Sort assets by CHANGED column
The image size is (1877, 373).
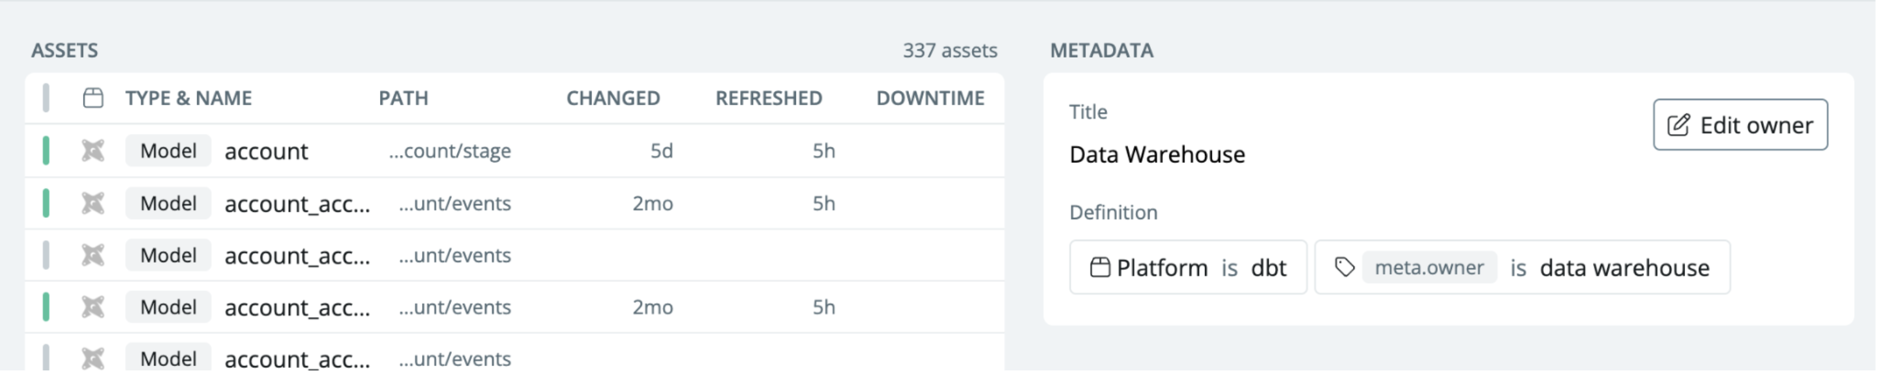pos(613,98)
